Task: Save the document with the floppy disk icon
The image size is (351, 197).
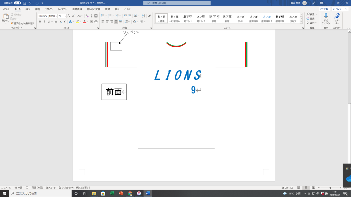Action: (25, 3)
